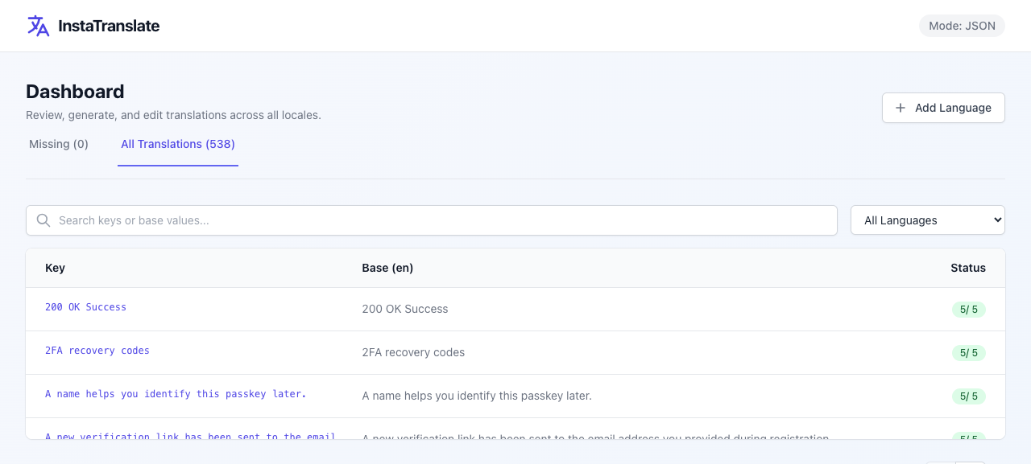Click the Mode: JSON badge
Image resolution: width=1031 pixels, height=464 pixels.
point(962,26)
